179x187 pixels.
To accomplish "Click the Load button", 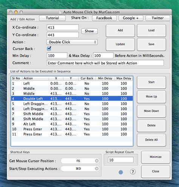I will [x=151, y=30].
